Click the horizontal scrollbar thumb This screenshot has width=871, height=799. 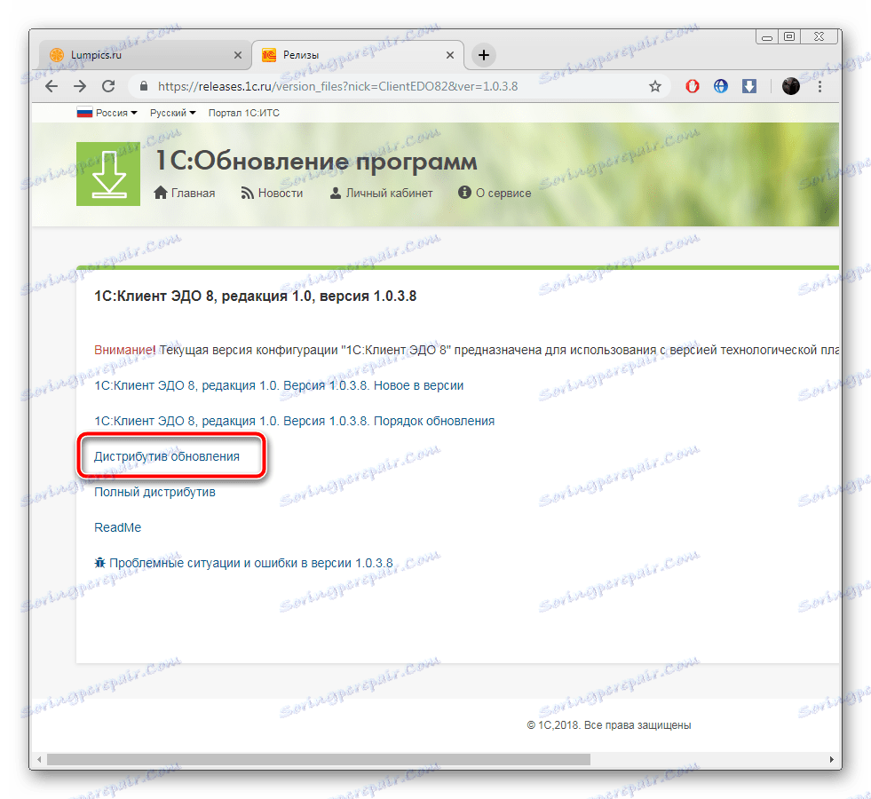(x=318, y=759)
